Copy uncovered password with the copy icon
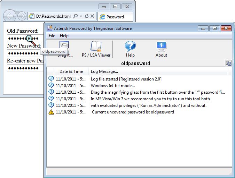235x178 pixels. coord(228,63)
